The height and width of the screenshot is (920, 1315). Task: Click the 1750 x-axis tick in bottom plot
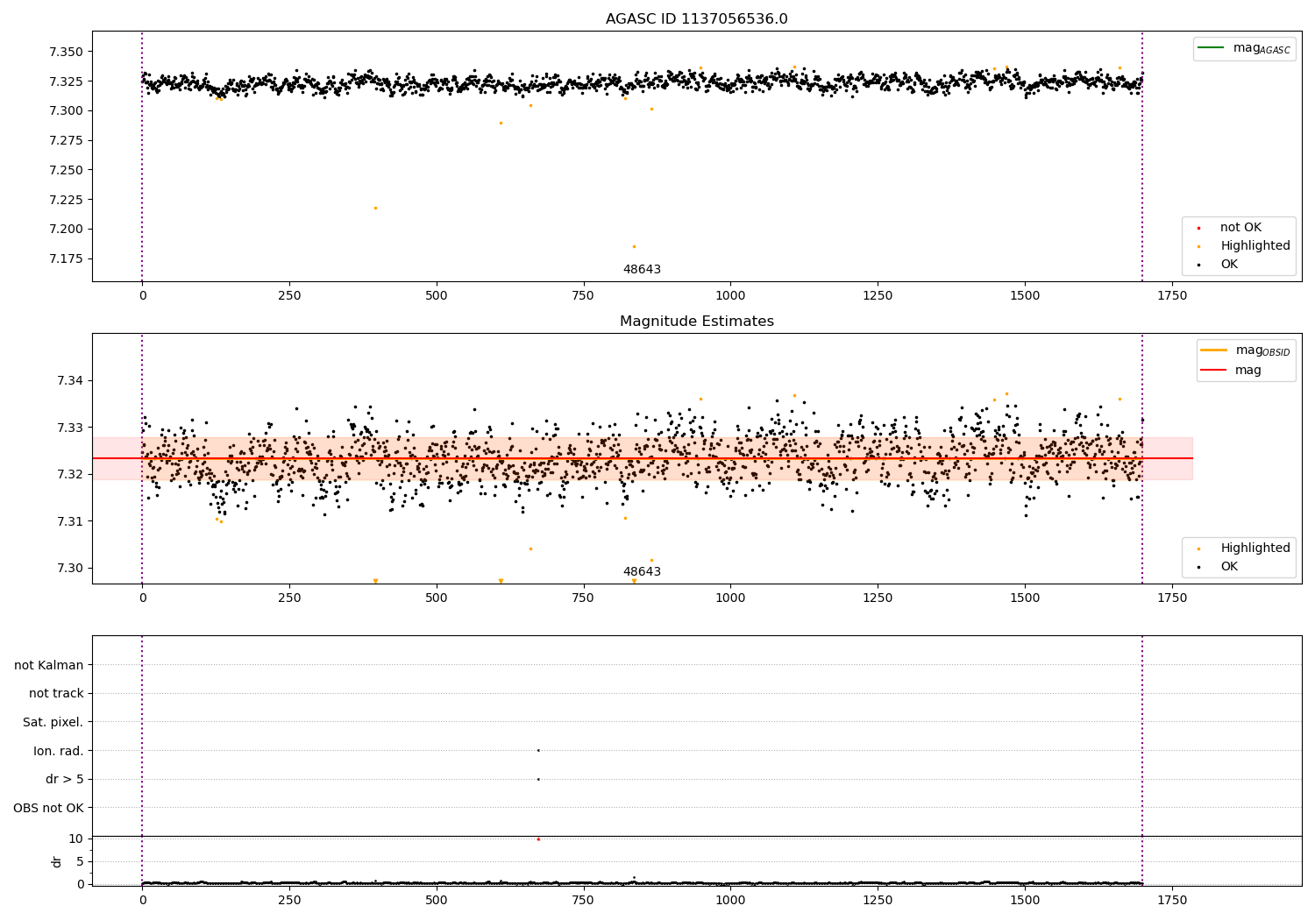[1172, 900]
